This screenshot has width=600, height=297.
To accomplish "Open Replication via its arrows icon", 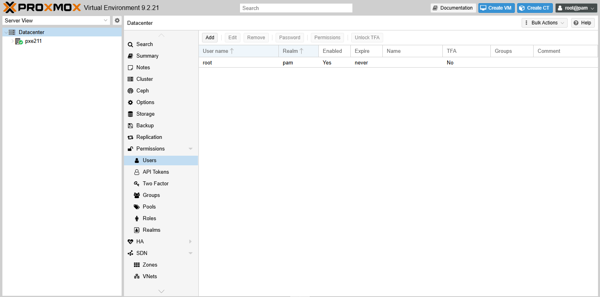I will click(x=130, y=137).
